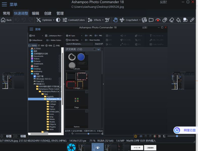Expand the Effects dropdown menu
The image size is (198, 151).
pos(103,20)
